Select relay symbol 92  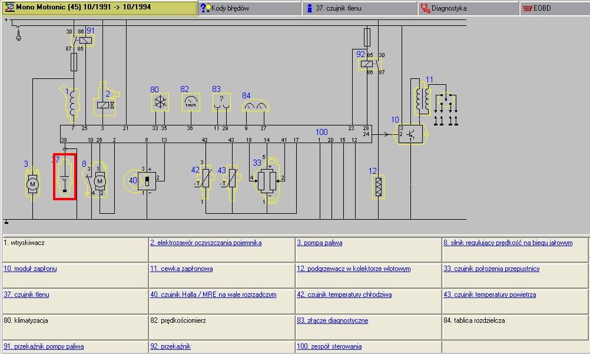[370, 64]
